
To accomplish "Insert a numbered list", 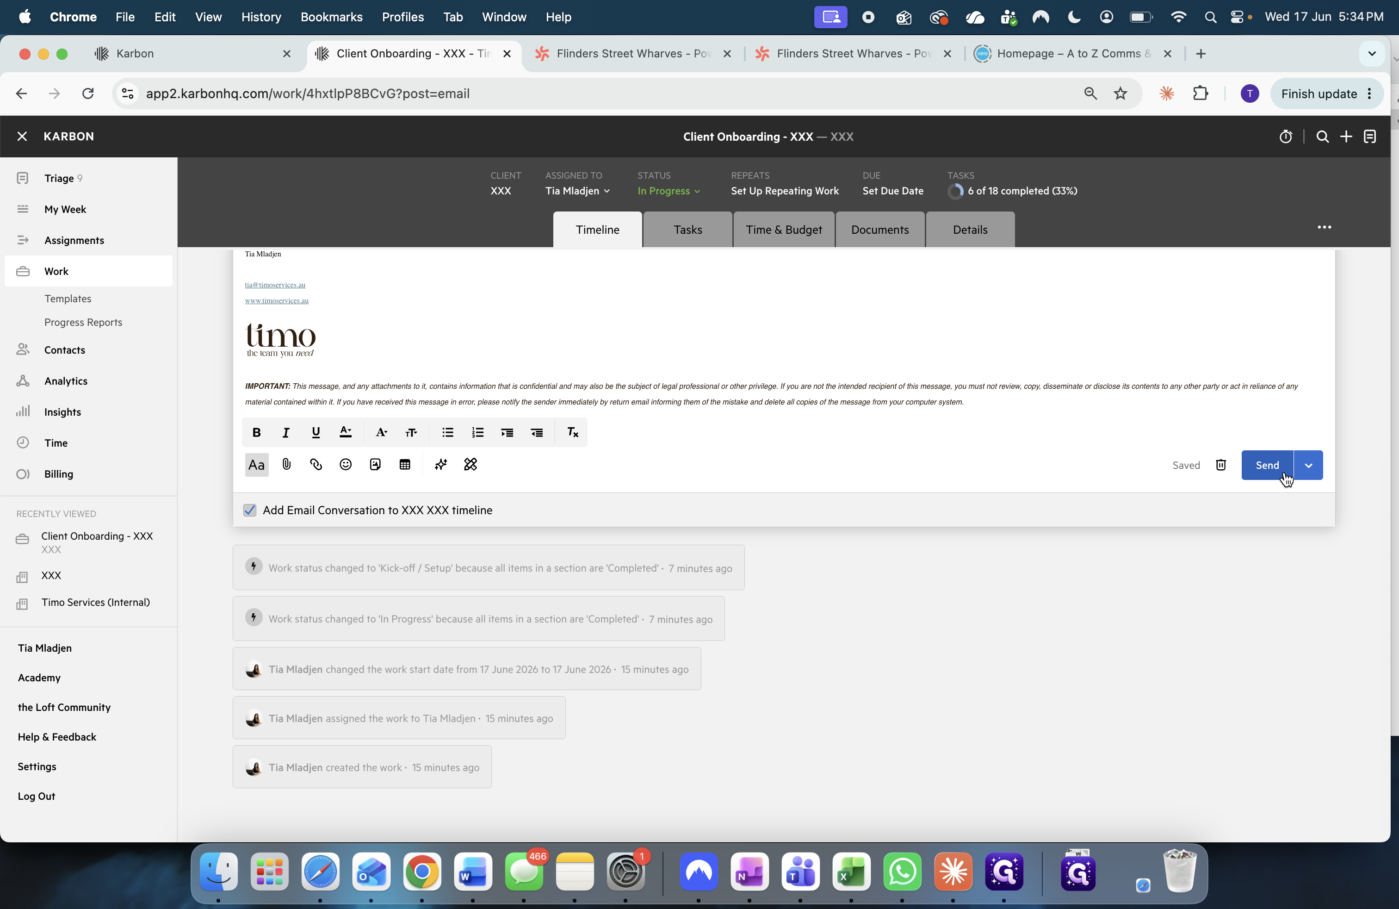I will [x=477, y=432].
